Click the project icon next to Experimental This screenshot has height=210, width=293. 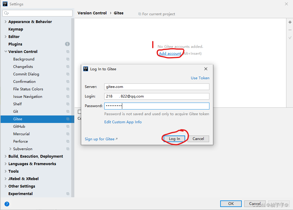tap(68, 194)
